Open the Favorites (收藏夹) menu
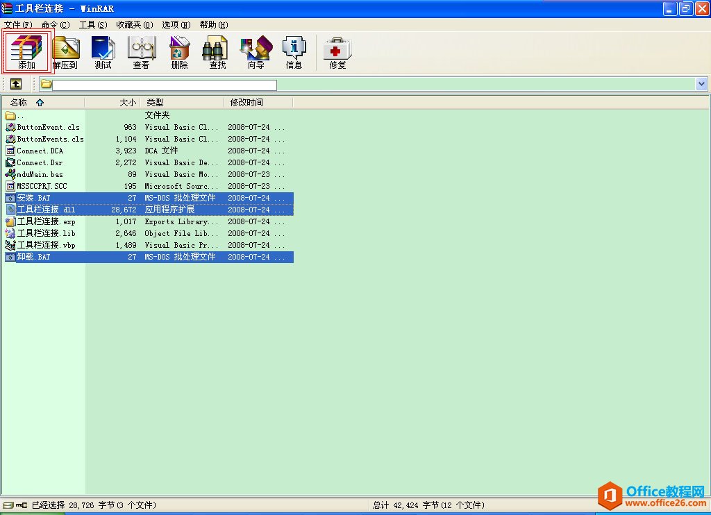The width and height of the screenshot is (711, 515). pyautogui.click(x=134, y=24)
